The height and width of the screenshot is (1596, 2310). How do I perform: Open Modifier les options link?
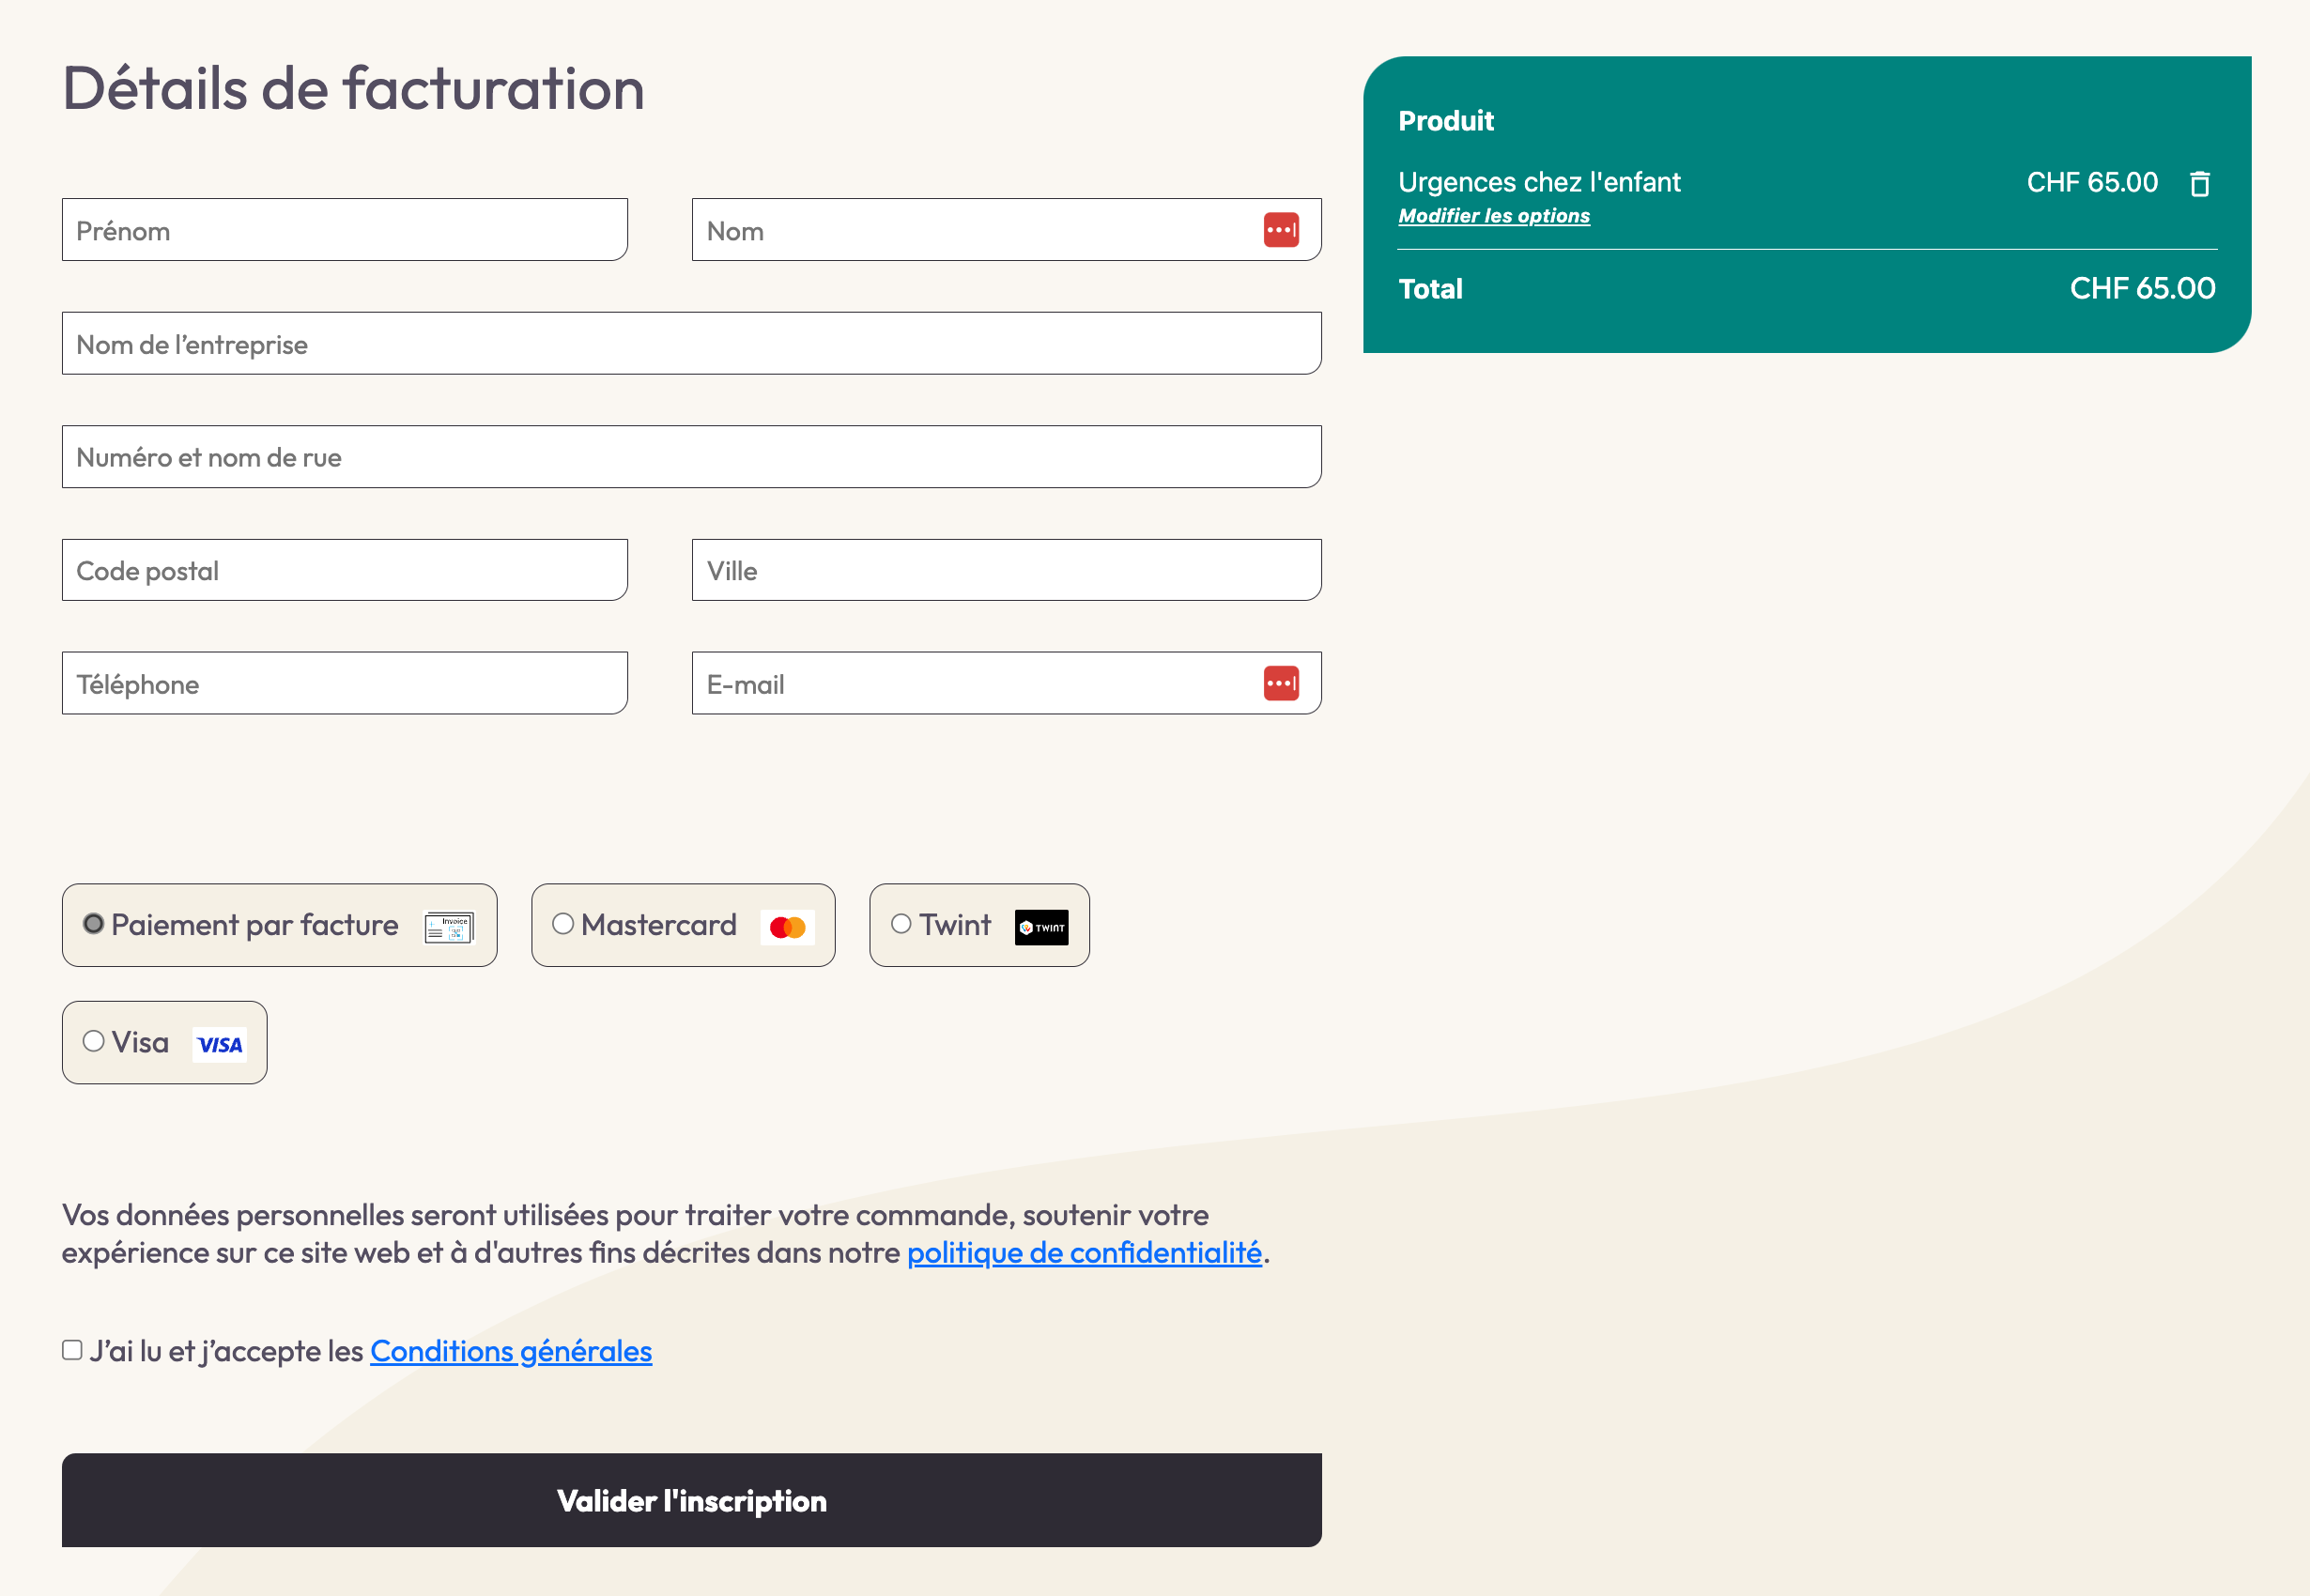coord(1493,216)
